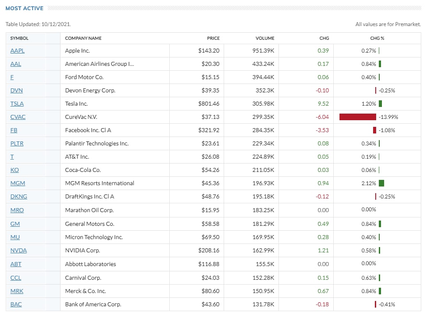Click Merck & Co. Inc. name
The image size is (427, 316).
[x=85, y=291]
